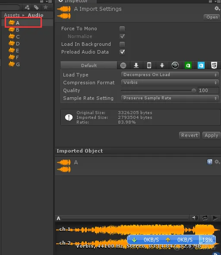Switch to the blue Windows Phone tab
The height and width of the screenshot is (255, 221).
[201, 65]
